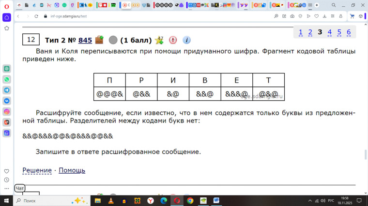Expand hidden system tray icons

pyautogui.click(x=310, y=201)
